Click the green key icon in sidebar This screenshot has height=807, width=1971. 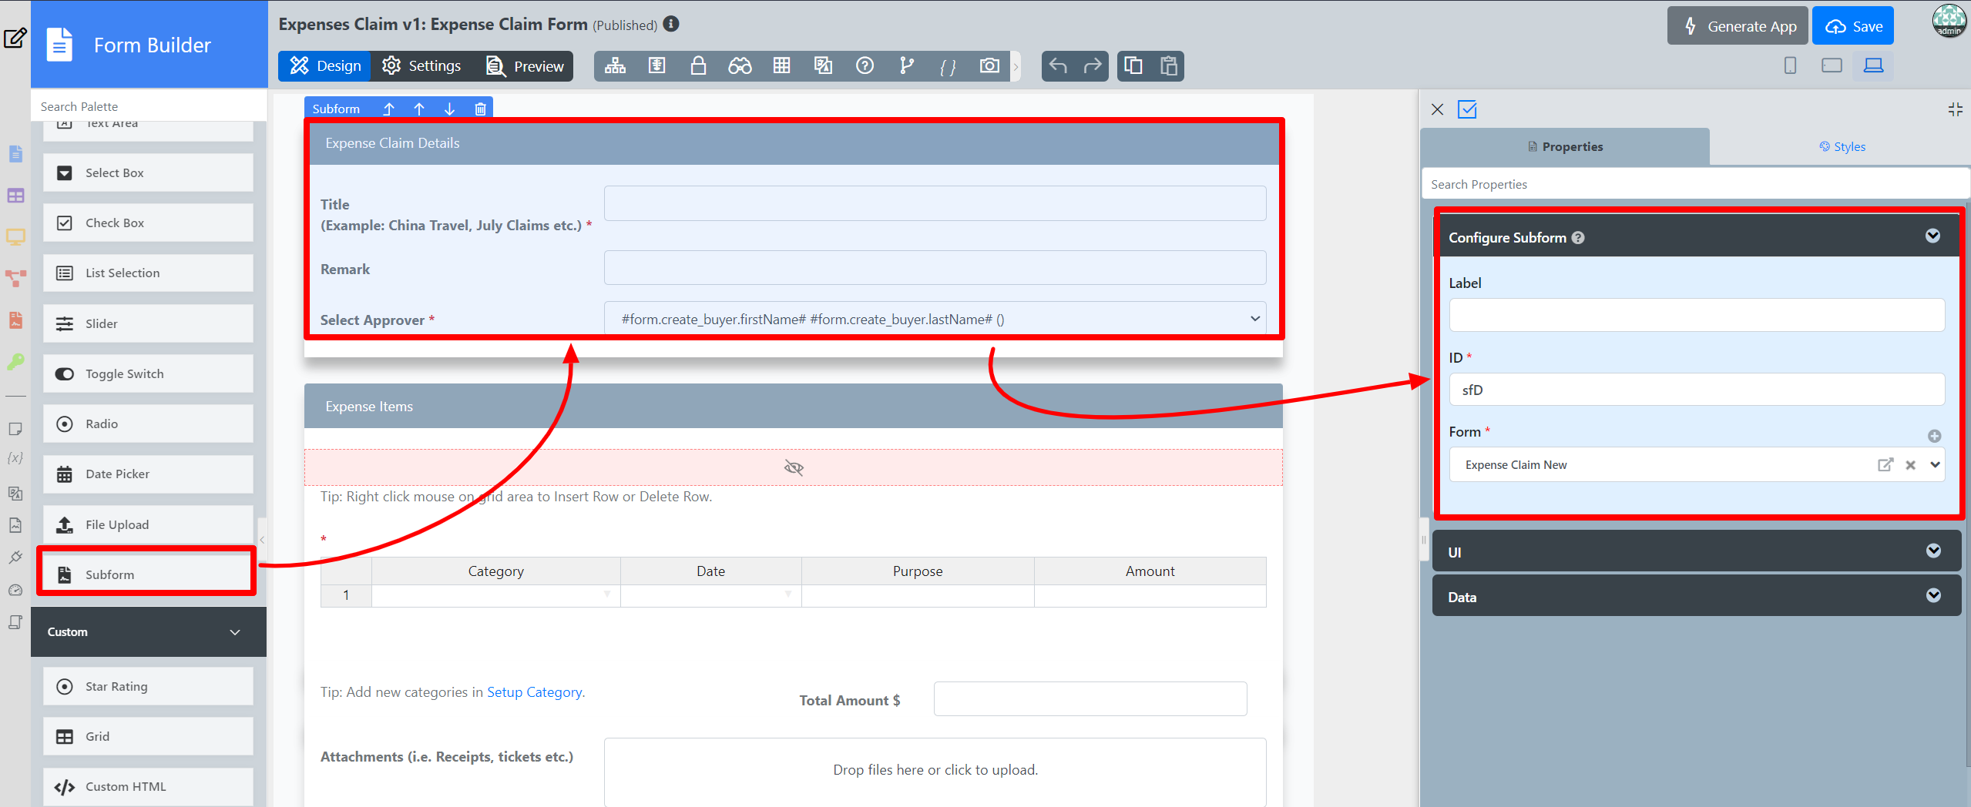click(15, 361)
